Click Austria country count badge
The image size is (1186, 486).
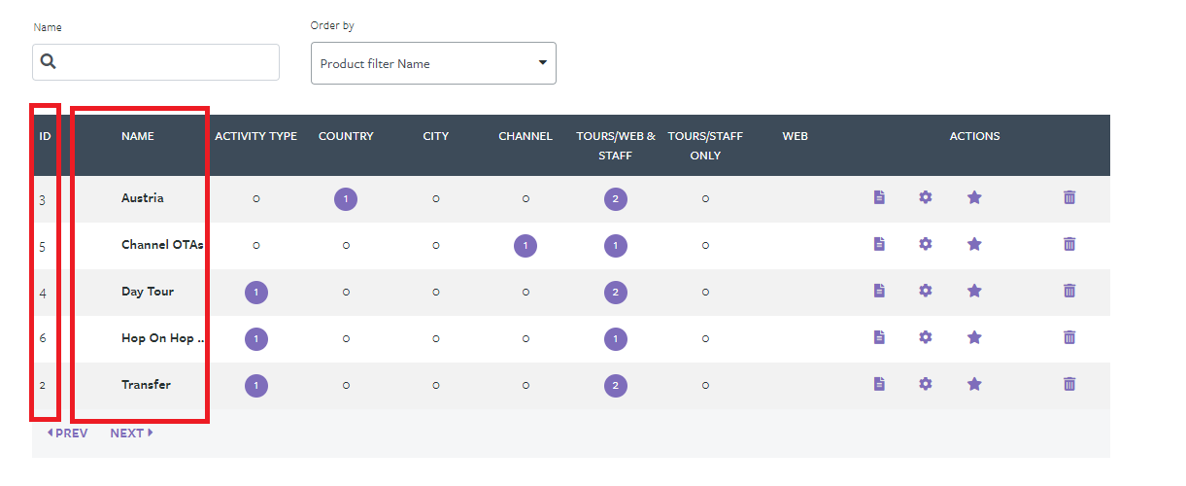[x=346, y=199]
